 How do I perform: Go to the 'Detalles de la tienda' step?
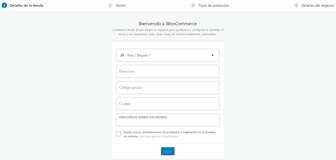(26, 6)
